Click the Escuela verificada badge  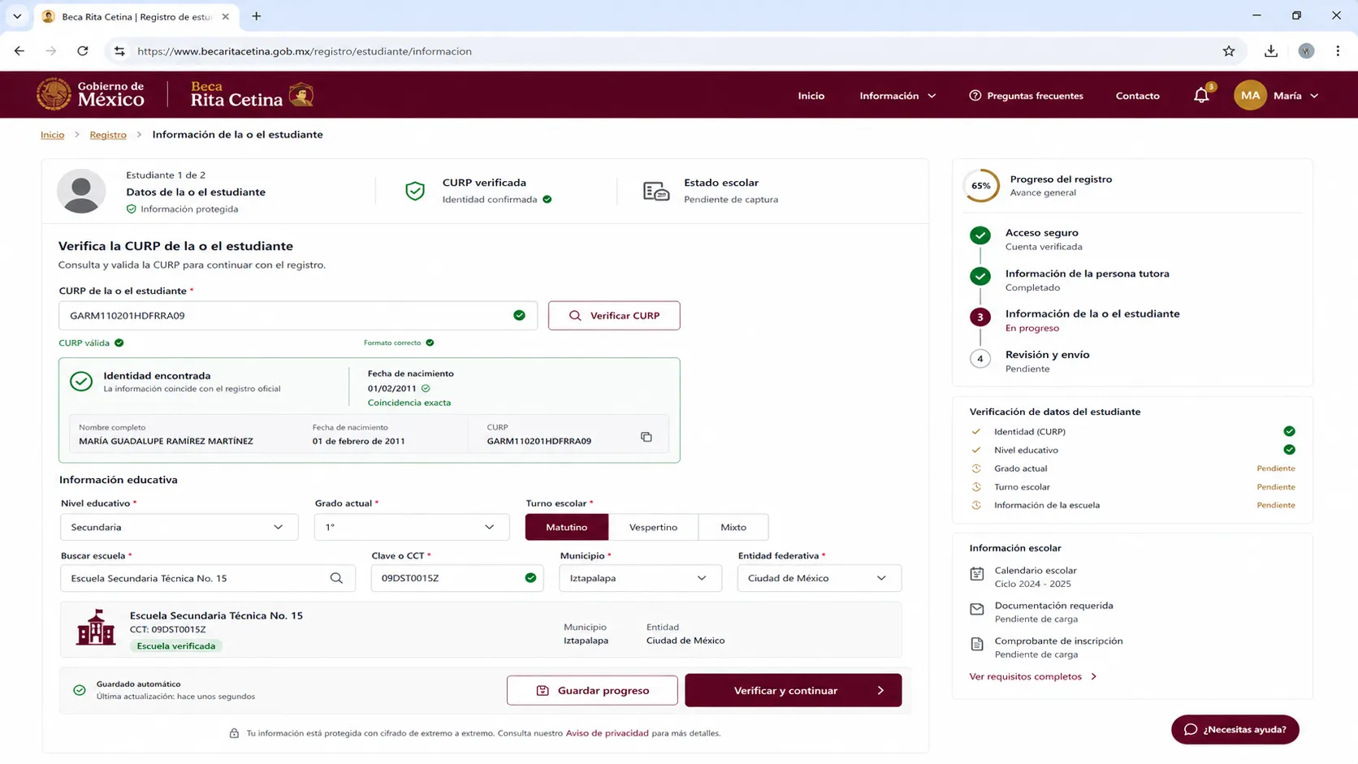(x=176, y=646)
